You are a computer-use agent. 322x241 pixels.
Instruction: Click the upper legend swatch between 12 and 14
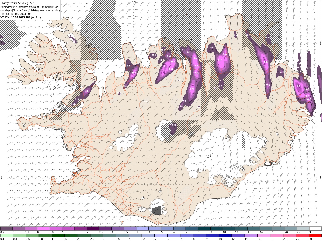click(241, 229)
